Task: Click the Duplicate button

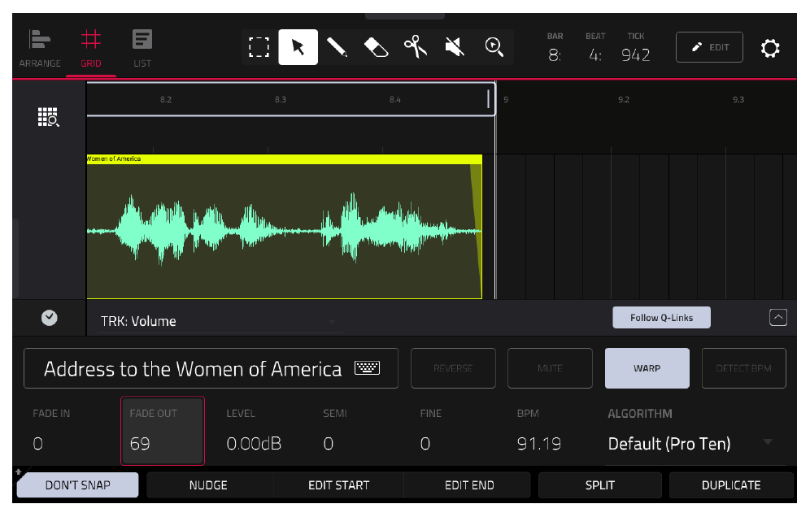Action: click(731, 485)
